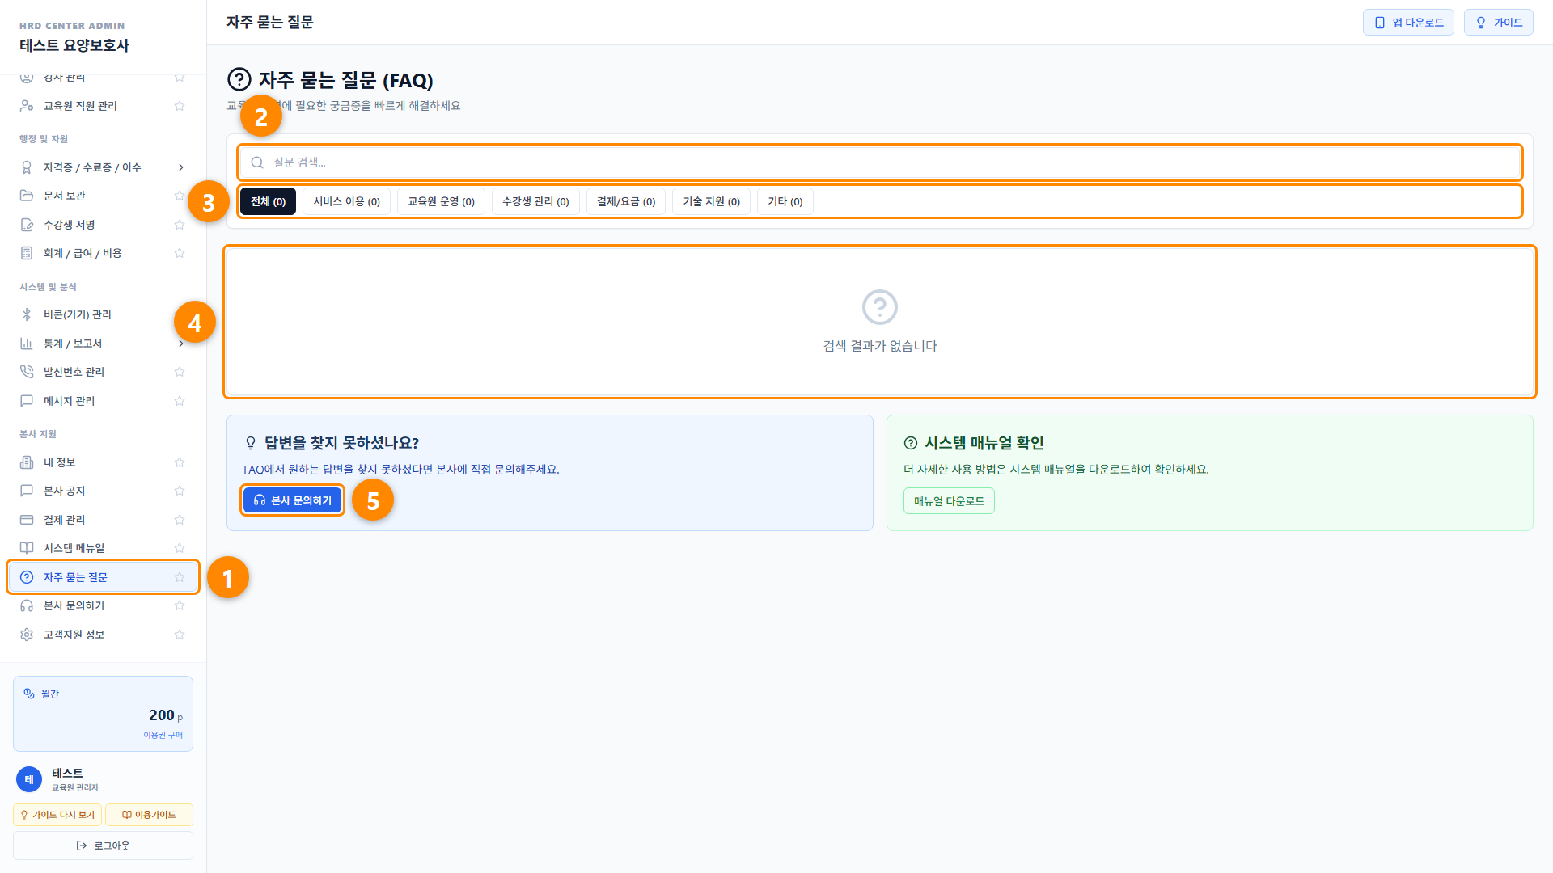1553x873 pixels.
Task: Click the 고객지원 정보 gear icon
Action: pos(27,635)
